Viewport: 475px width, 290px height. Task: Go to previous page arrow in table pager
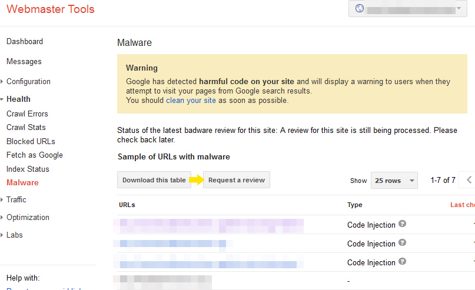point(469,180)
